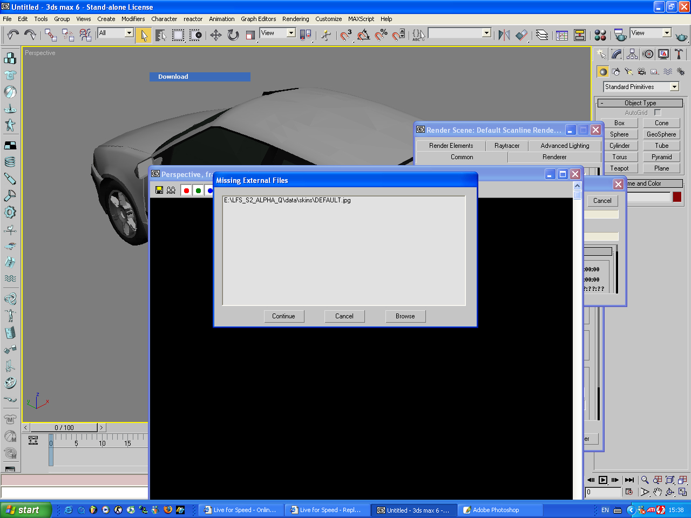The width and height of the screenshot is (691, 518).
Task: Switch to the Raytracer tab
Action: pyautogui.click(x=507, y=146)
